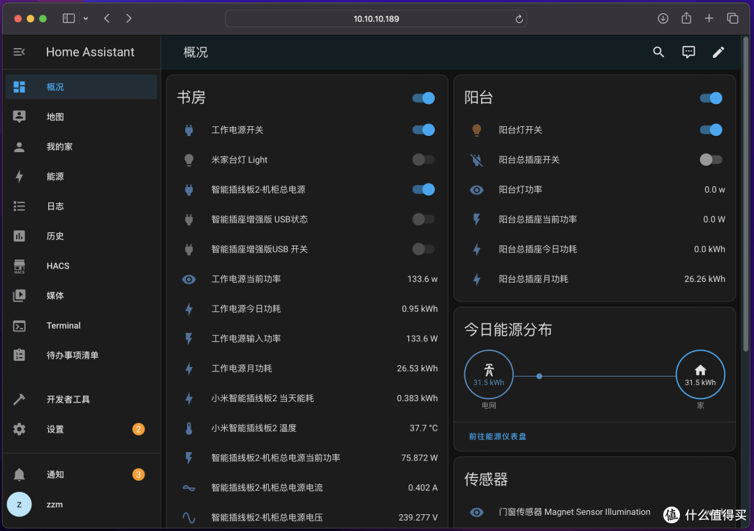Click bulb icon beside 米家台灯 Light
The height and width of the screenshot is (531, 754).
pyautogui.click(x=189, y=160)
